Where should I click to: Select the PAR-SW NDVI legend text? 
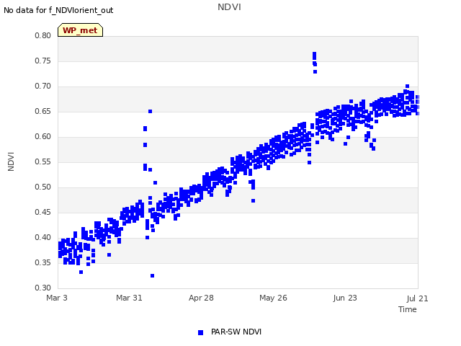236,332
